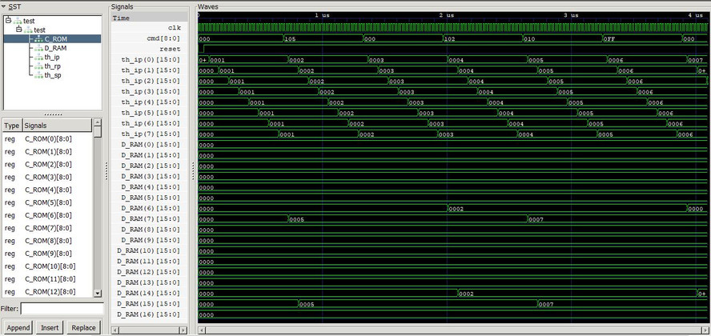Focus the Filter text field
This screenshot has width=711, height=336.
[62, 309]
